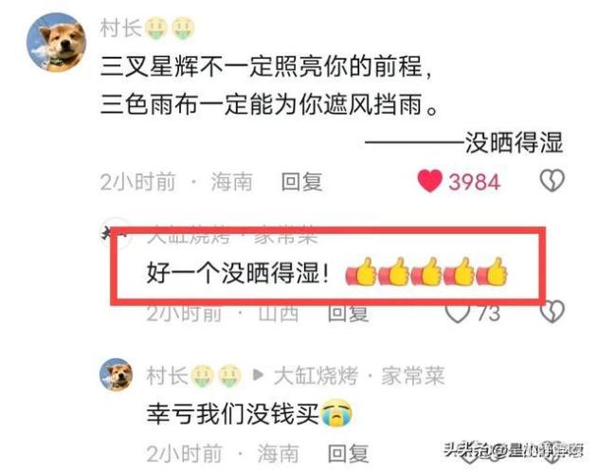The image size is (597, 471).
Task: Open 村长 username in the bottom reply
Action: tap(167, 375)
